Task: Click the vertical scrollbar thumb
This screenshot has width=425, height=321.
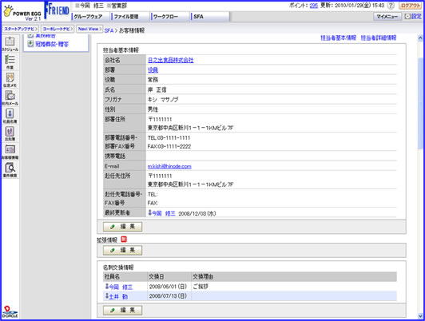Action: [x=420, y=103]
